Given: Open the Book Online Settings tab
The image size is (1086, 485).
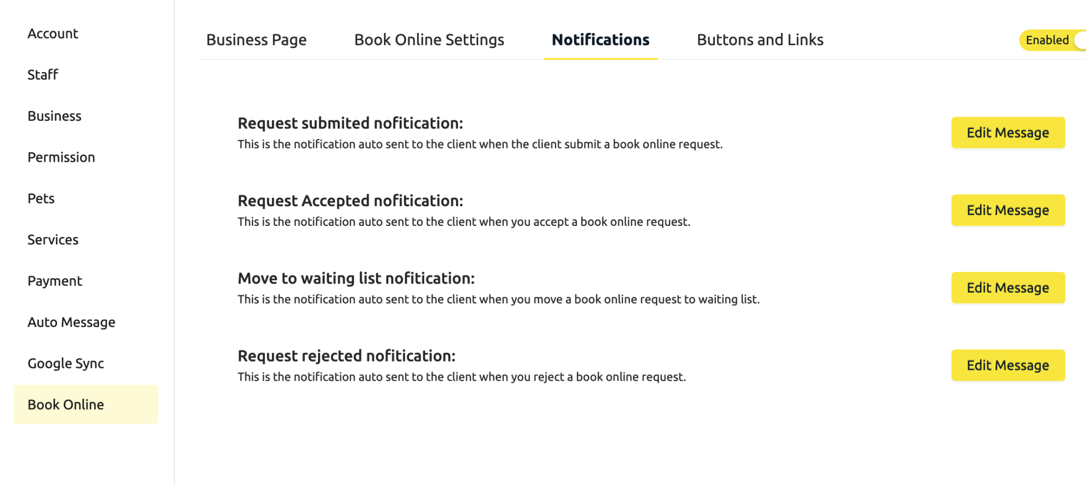Looking at the screenshot, I should tap(429, 39).
